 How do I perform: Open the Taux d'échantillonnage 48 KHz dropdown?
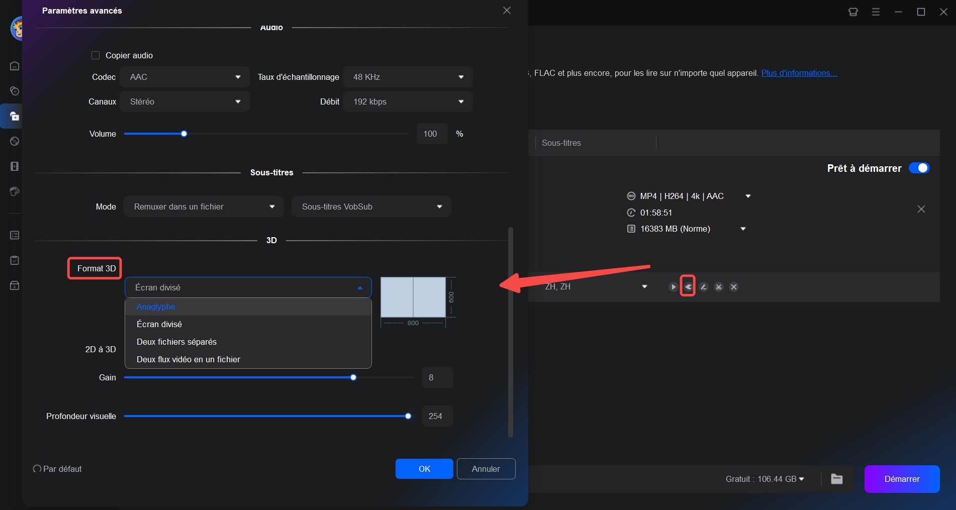(x=408, y=77)
